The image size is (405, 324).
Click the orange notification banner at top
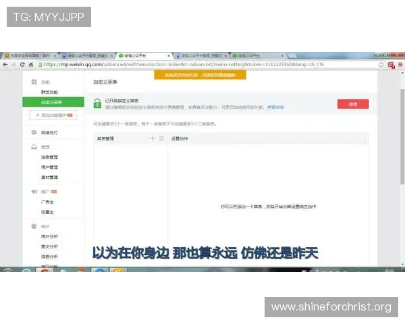point(200,75)
